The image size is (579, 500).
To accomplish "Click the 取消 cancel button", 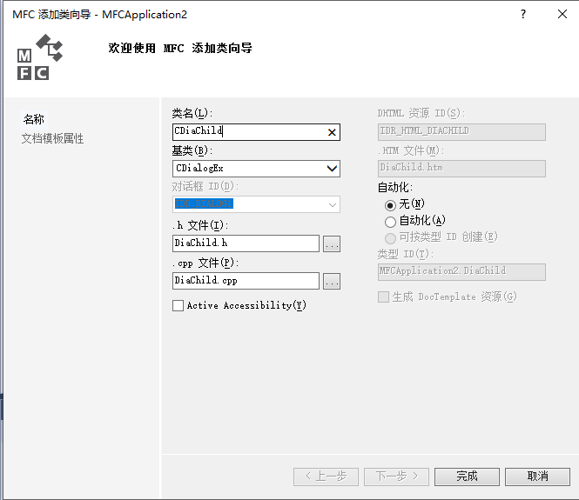I will [x=537, y=477].
